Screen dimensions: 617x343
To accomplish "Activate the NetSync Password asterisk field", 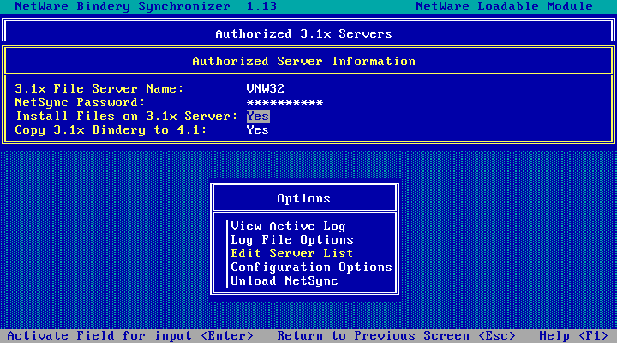I will coord(285,103).
